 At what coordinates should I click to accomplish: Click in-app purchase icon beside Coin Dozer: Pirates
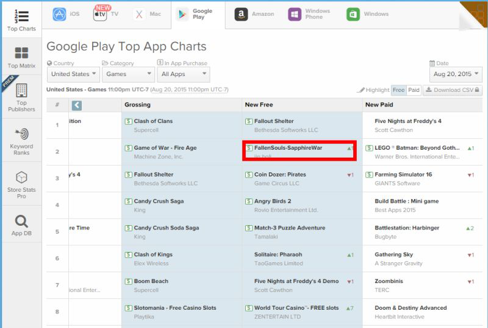[x=249, y=175]
